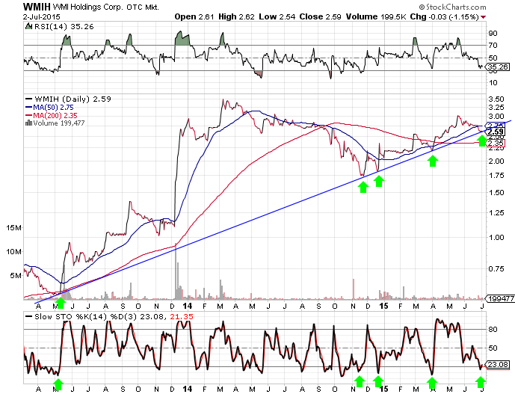The width and height of the screenshot is (515, 394).
Task: Click the 70 level on RSI axis
Action: click(493, 46)
